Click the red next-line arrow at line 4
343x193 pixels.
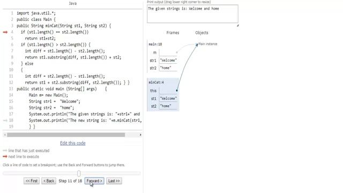pyautogui.click(x=5, y=32)
